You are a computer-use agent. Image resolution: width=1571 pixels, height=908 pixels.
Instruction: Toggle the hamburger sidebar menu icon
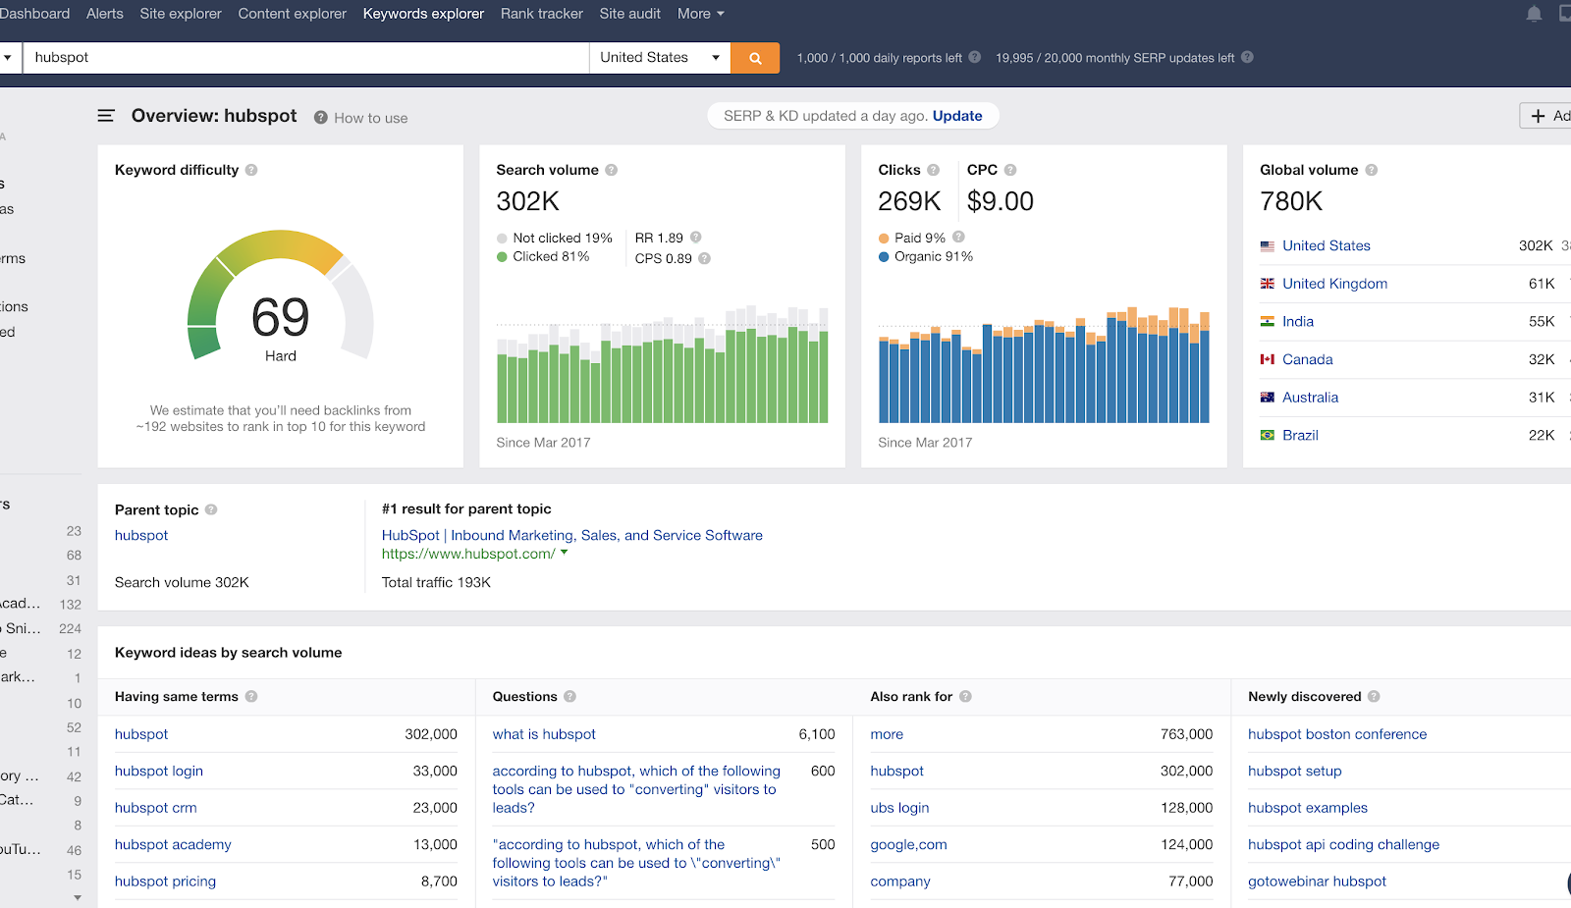(106, 116)
